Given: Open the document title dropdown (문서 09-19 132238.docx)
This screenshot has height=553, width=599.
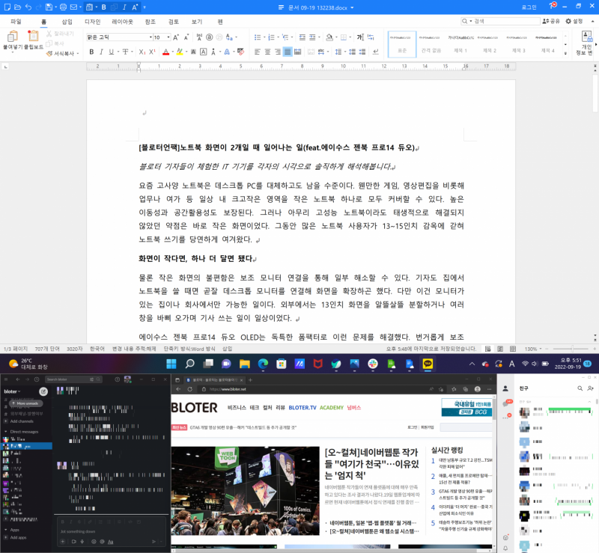Looking at the screenshot, I should point(352,7).
